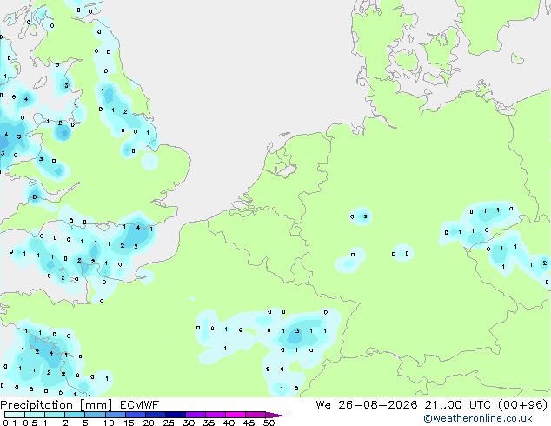Screen dimensions: 551x426
Task: Click the legend scale label 25
Action: click(169, 423)
